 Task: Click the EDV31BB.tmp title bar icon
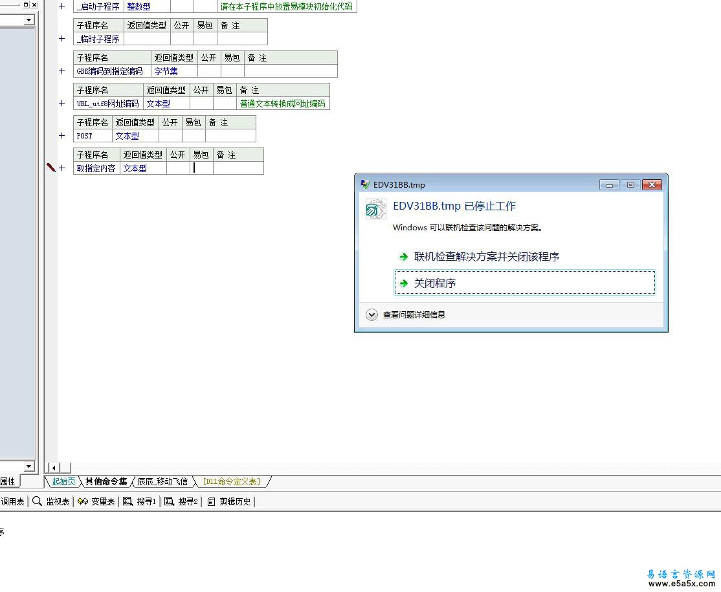pyautogui.click(x=365, y=184)
